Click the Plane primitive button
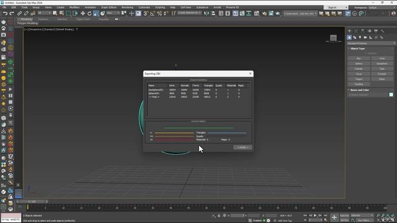 pyautogui.click(x=382, y=79)
